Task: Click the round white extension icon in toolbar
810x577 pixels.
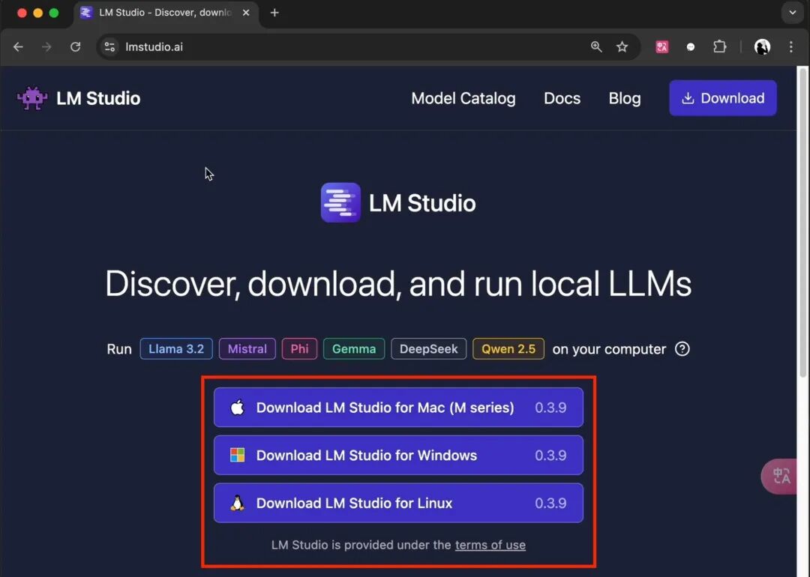Action: point(691,47)
